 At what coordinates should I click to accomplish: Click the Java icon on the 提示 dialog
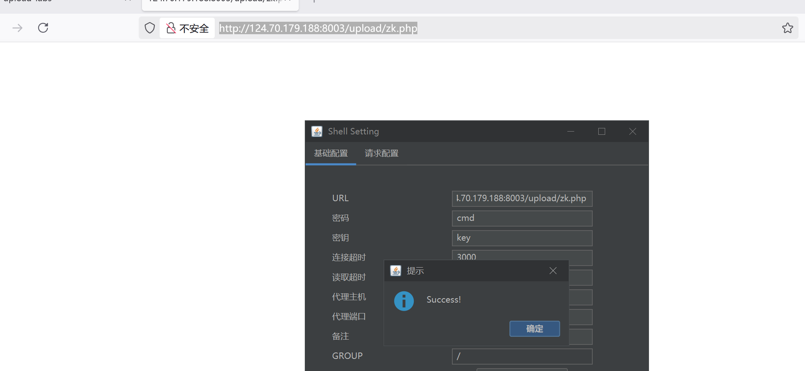pyautogui.click(x=396, y=271)
